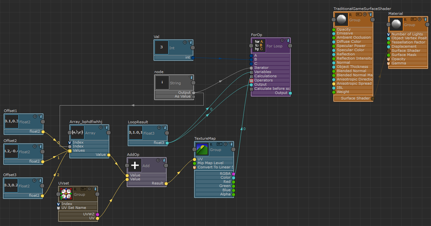Collapse the string node with blue corner icon
Viewport: 431px width, 226px height.
pyautogui.click(x=191, y=78)
